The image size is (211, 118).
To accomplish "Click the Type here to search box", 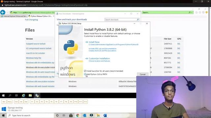I will tap(30, 115).
